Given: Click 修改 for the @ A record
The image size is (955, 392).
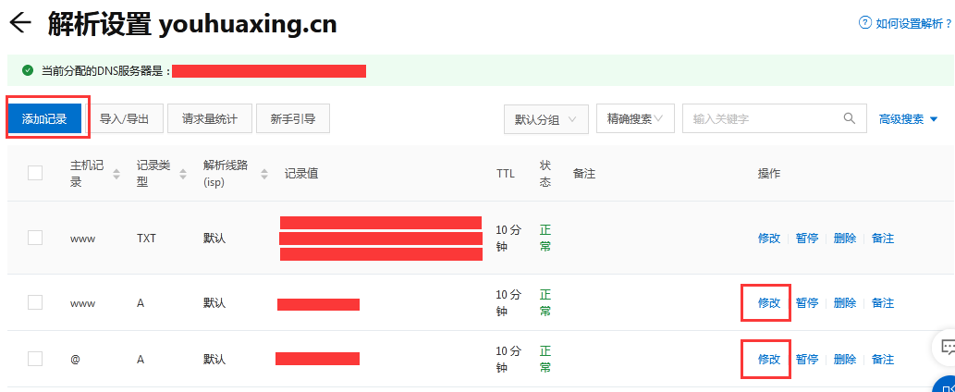Looking at the screenshot, I should (x=768, y=359).
